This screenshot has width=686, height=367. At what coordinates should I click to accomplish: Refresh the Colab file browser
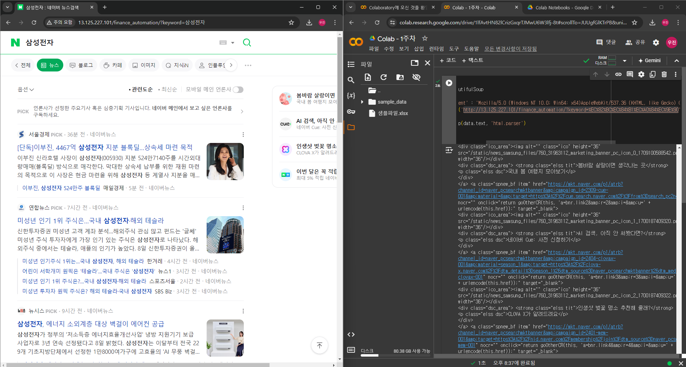[x=384, y=77]
